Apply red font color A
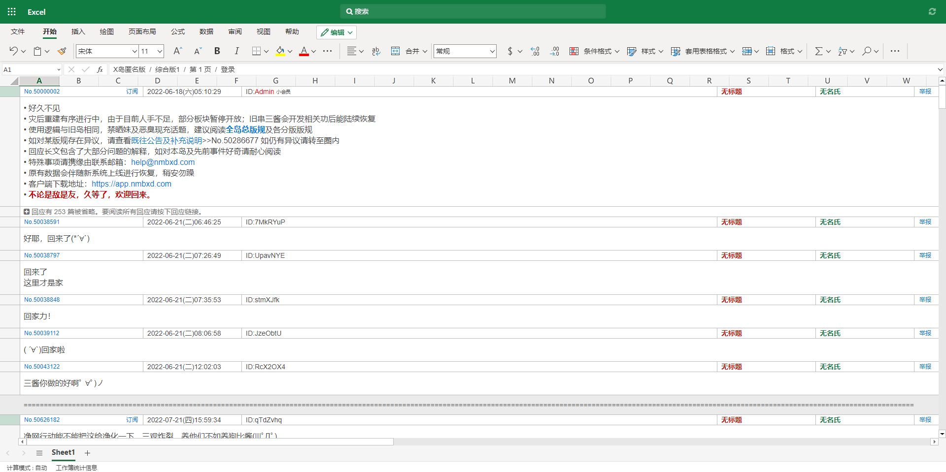Image resolution: width=946 pixels, height=472 pixels. coord(304,51)
